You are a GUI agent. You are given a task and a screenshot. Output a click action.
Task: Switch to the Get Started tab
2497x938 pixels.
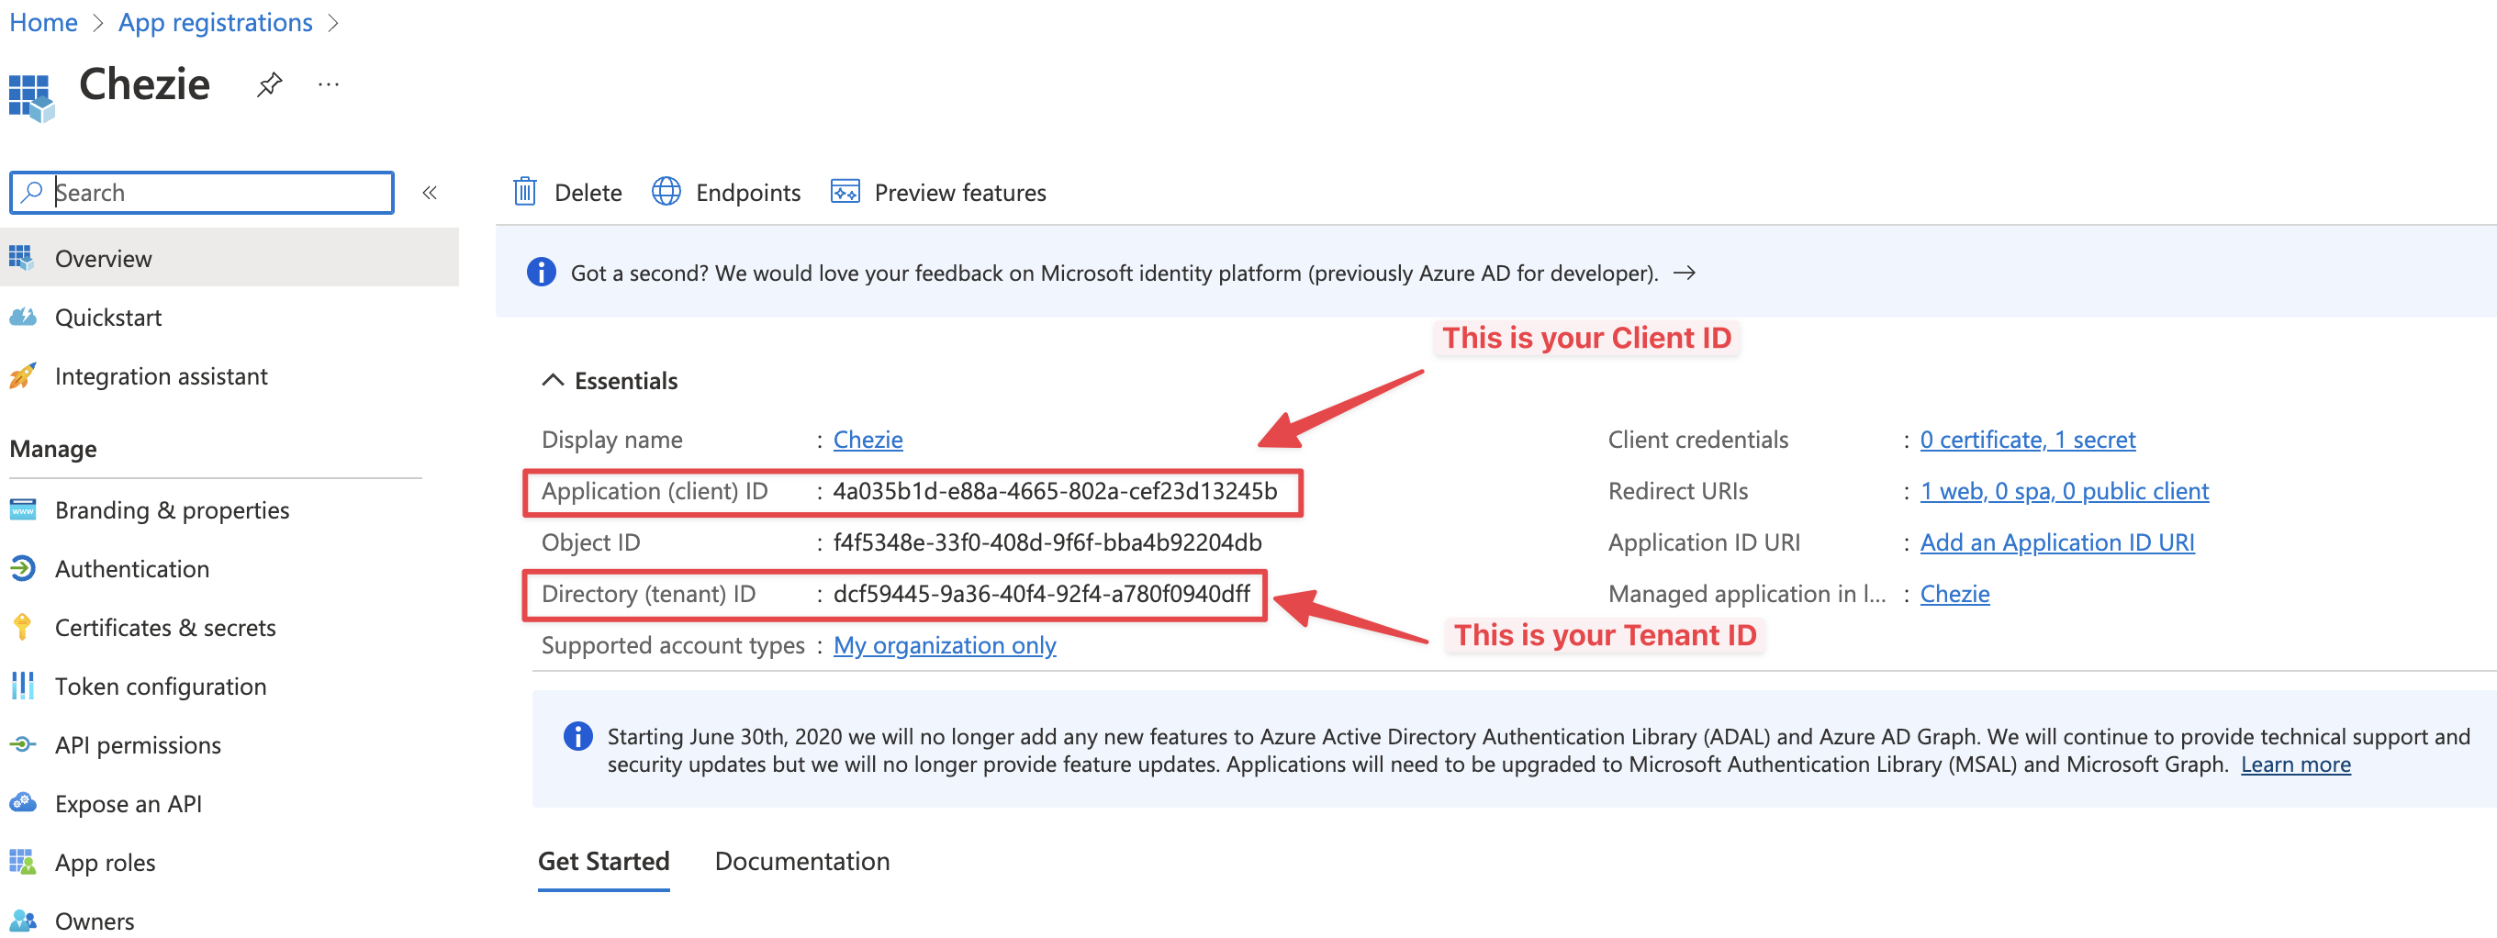click(604, 862)
